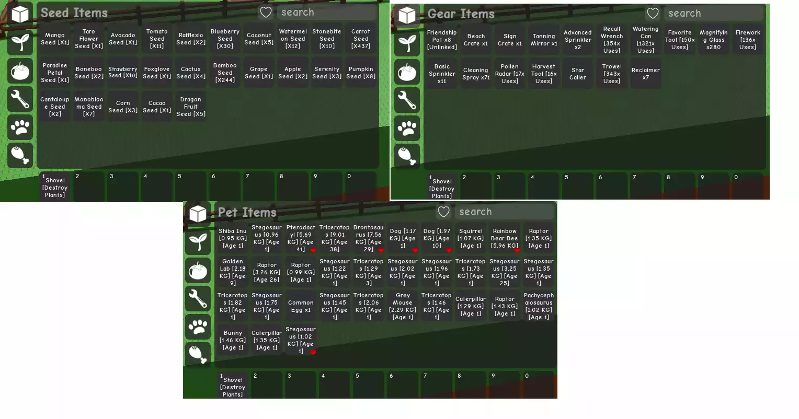The width and height of the screenshot is (799, 419).
Task: Click the search field in Seed Items panel
Action: coord(327,13)
